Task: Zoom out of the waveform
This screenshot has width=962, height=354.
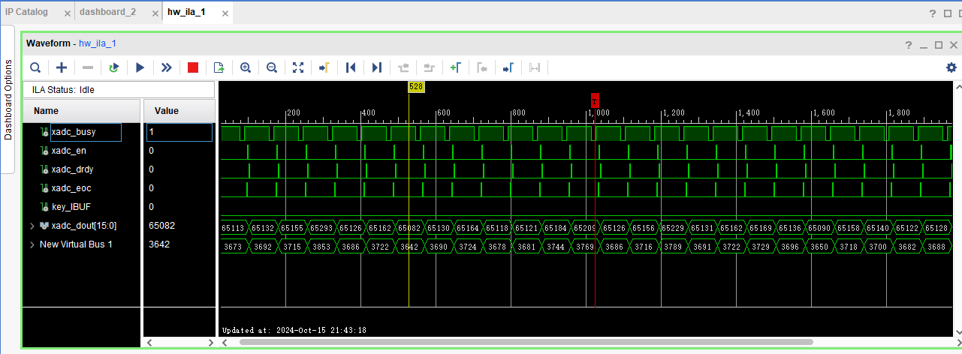Action: pyautogui.click(x=272, y=67)
